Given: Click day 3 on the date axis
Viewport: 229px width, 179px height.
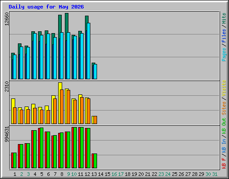Looking at the screenshot, I should click(28, 174).
